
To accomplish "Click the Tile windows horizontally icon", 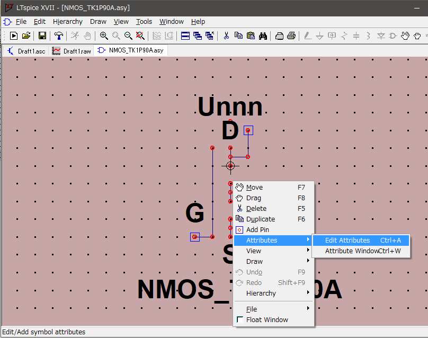I will point(185,36).
